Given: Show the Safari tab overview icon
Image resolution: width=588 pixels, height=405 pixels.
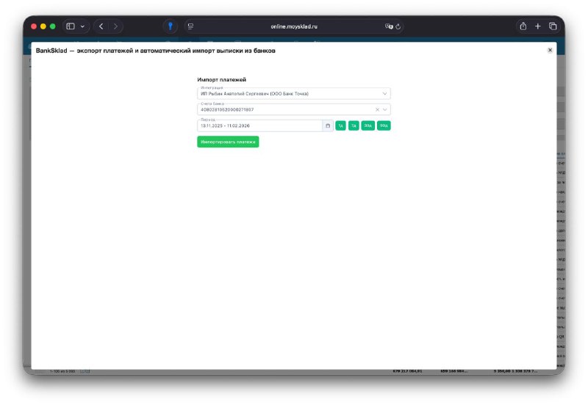Looking at the screenshot, I should (553, 26).
